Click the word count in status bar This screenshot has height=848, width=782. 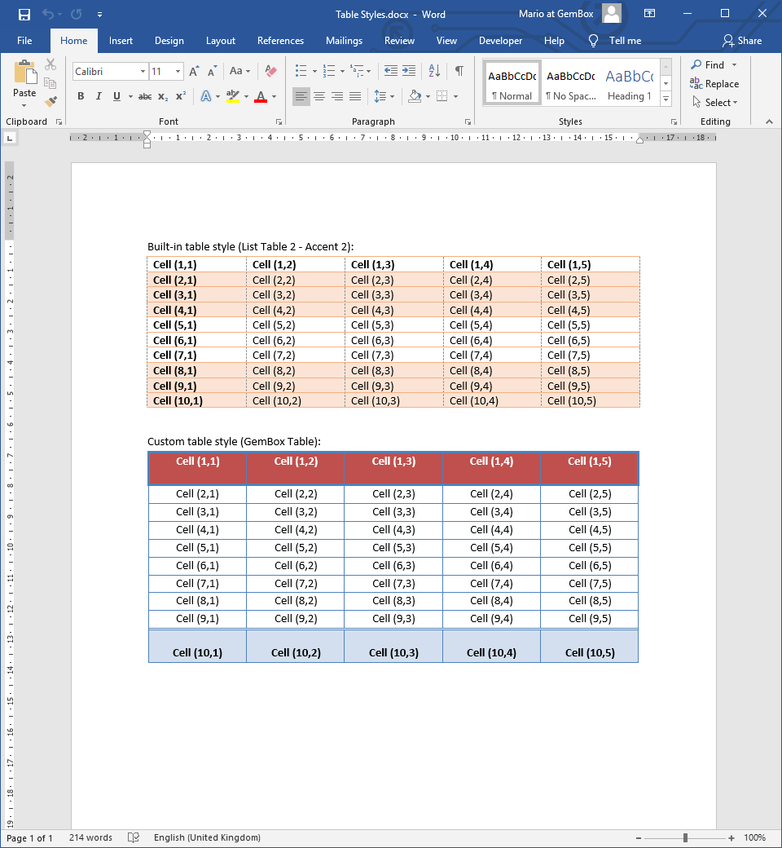[90, 837]
